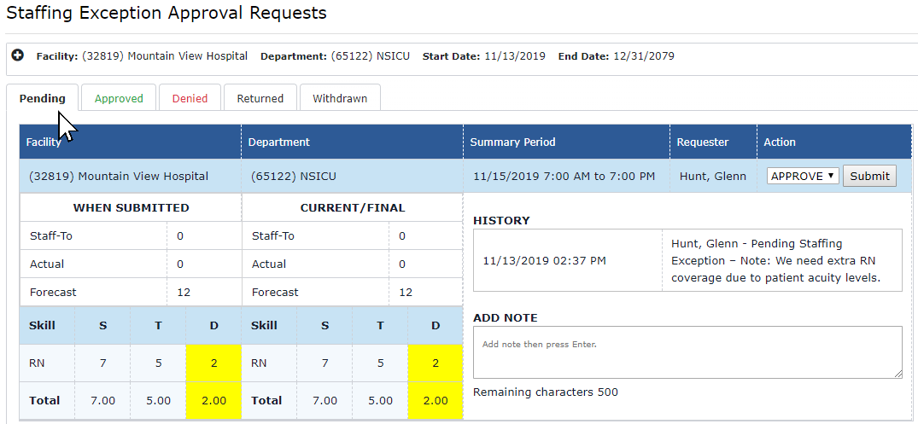Click the Mountain View Hospital facility row cell
Viewport: 918px width, 424px height.
point(119,176)
